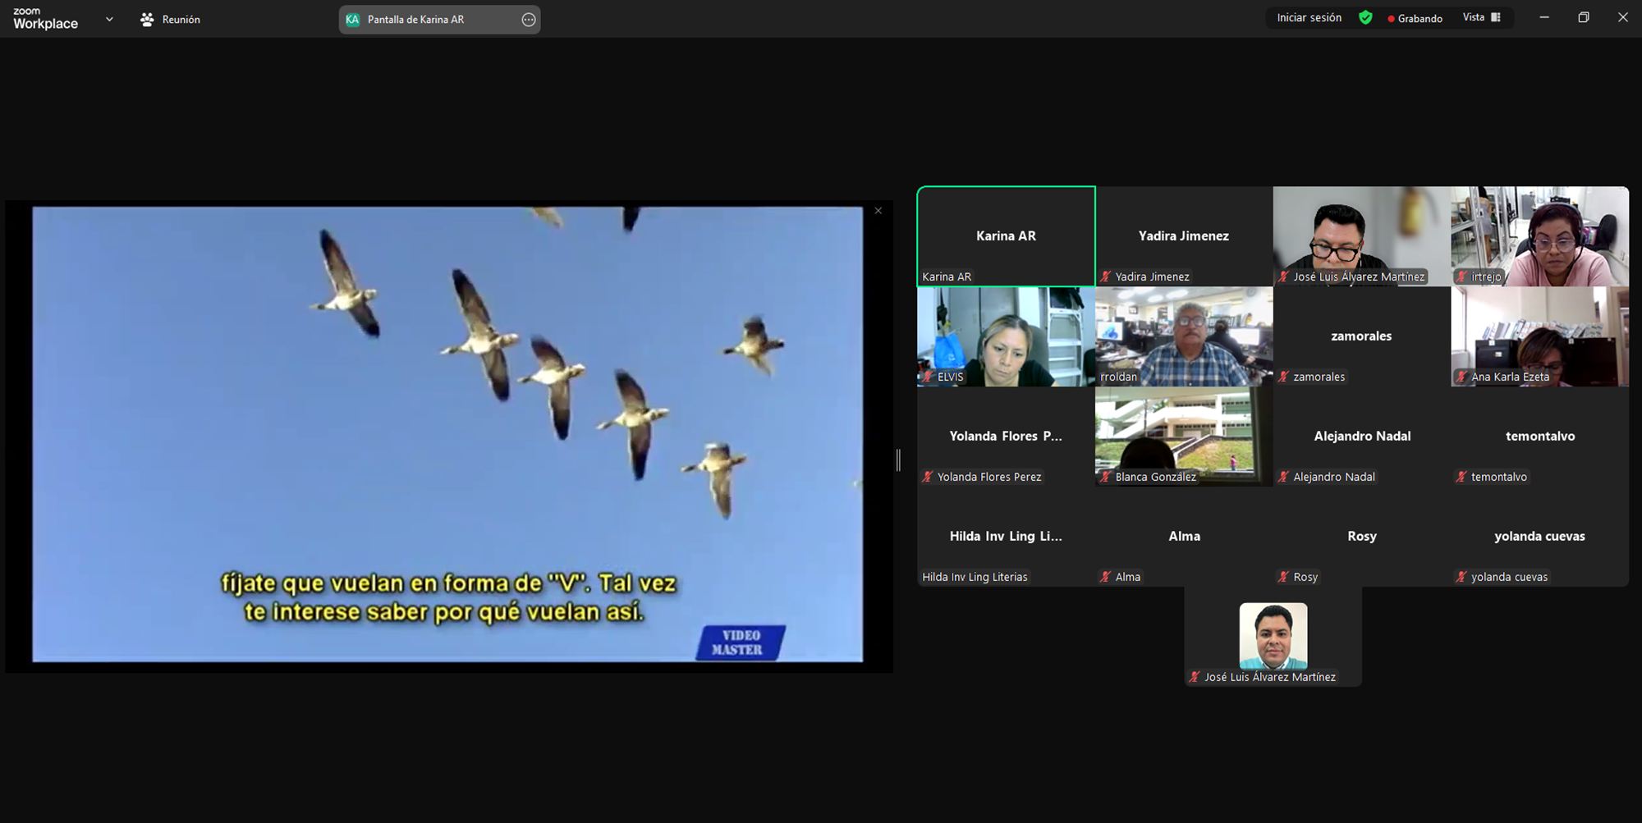Restore down the Zoom window
This screenshot has width=1642, height=823.
tap(1583, 18)
